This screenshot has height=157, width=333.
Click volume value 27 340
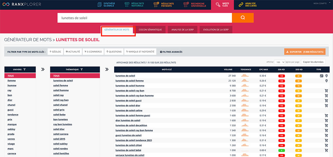tap(232, 76)
